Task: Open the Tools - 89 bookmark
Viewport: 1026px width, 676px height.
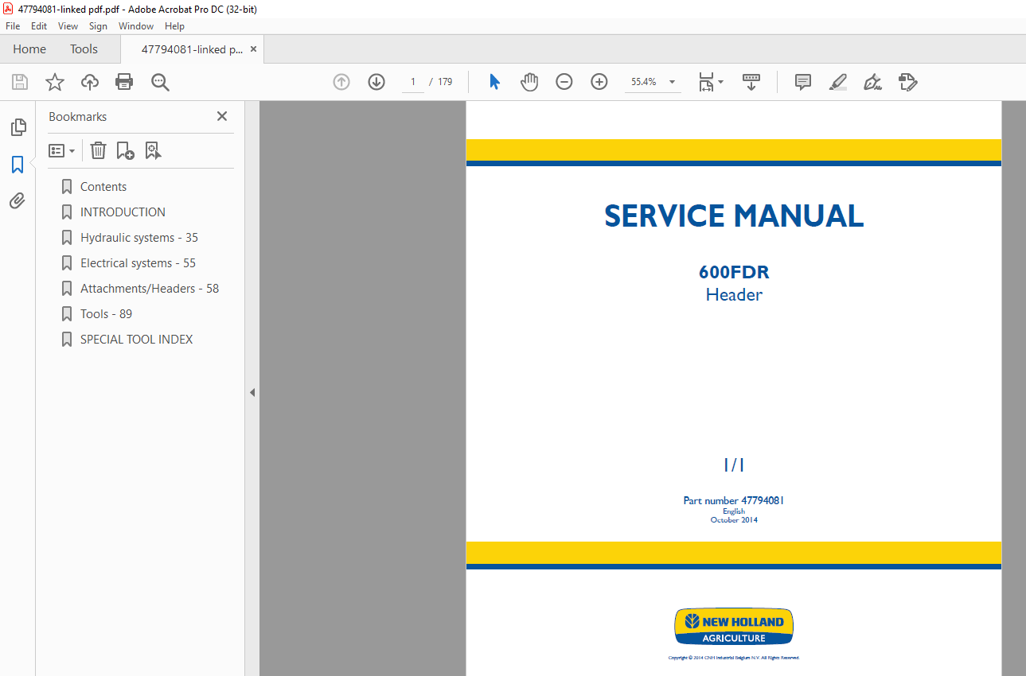Action: tap(106, 314)
